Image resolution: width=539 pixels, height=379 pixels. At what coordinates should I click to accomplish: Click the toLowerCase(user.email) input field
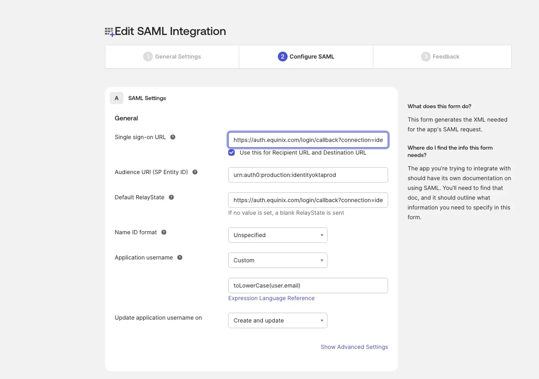[x=308, y=285]
